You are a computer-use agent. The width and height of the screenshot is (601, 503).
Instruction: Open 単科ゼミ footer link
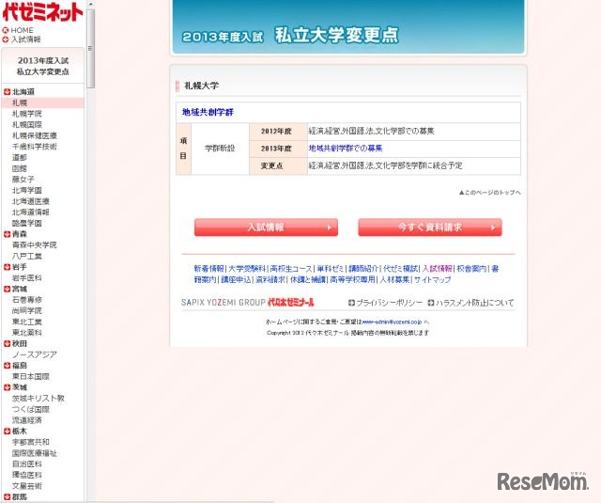pos(331,269)
